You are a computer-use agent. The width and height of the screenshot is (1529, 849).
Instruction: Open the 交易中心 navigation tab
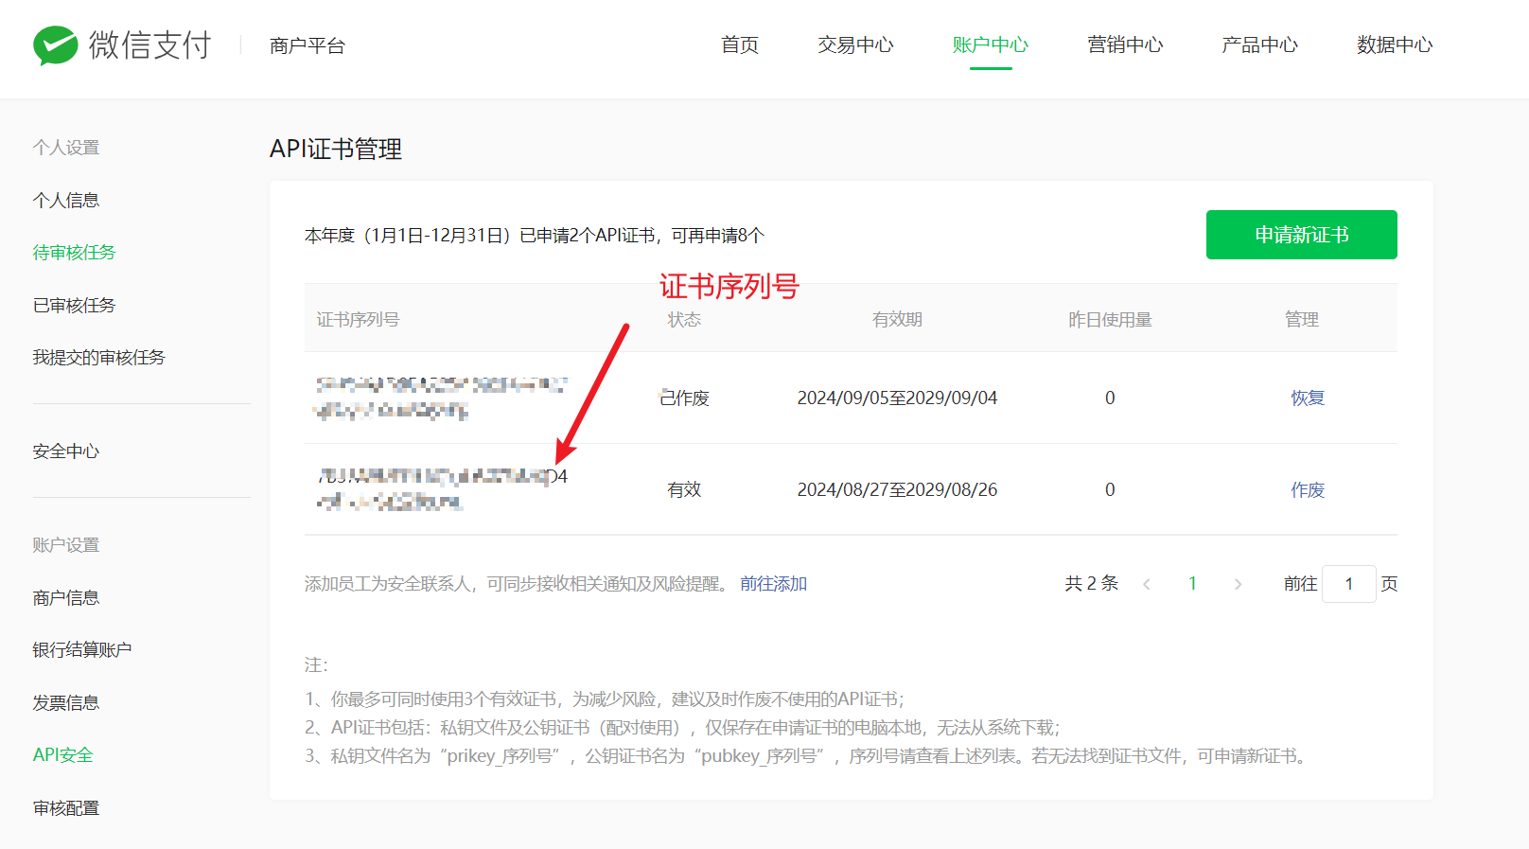pyautogui.click(x=855, y=44)
